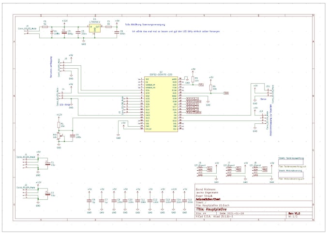
Task: Select resistor R3 near ESP32 top right
Action: 193,79
